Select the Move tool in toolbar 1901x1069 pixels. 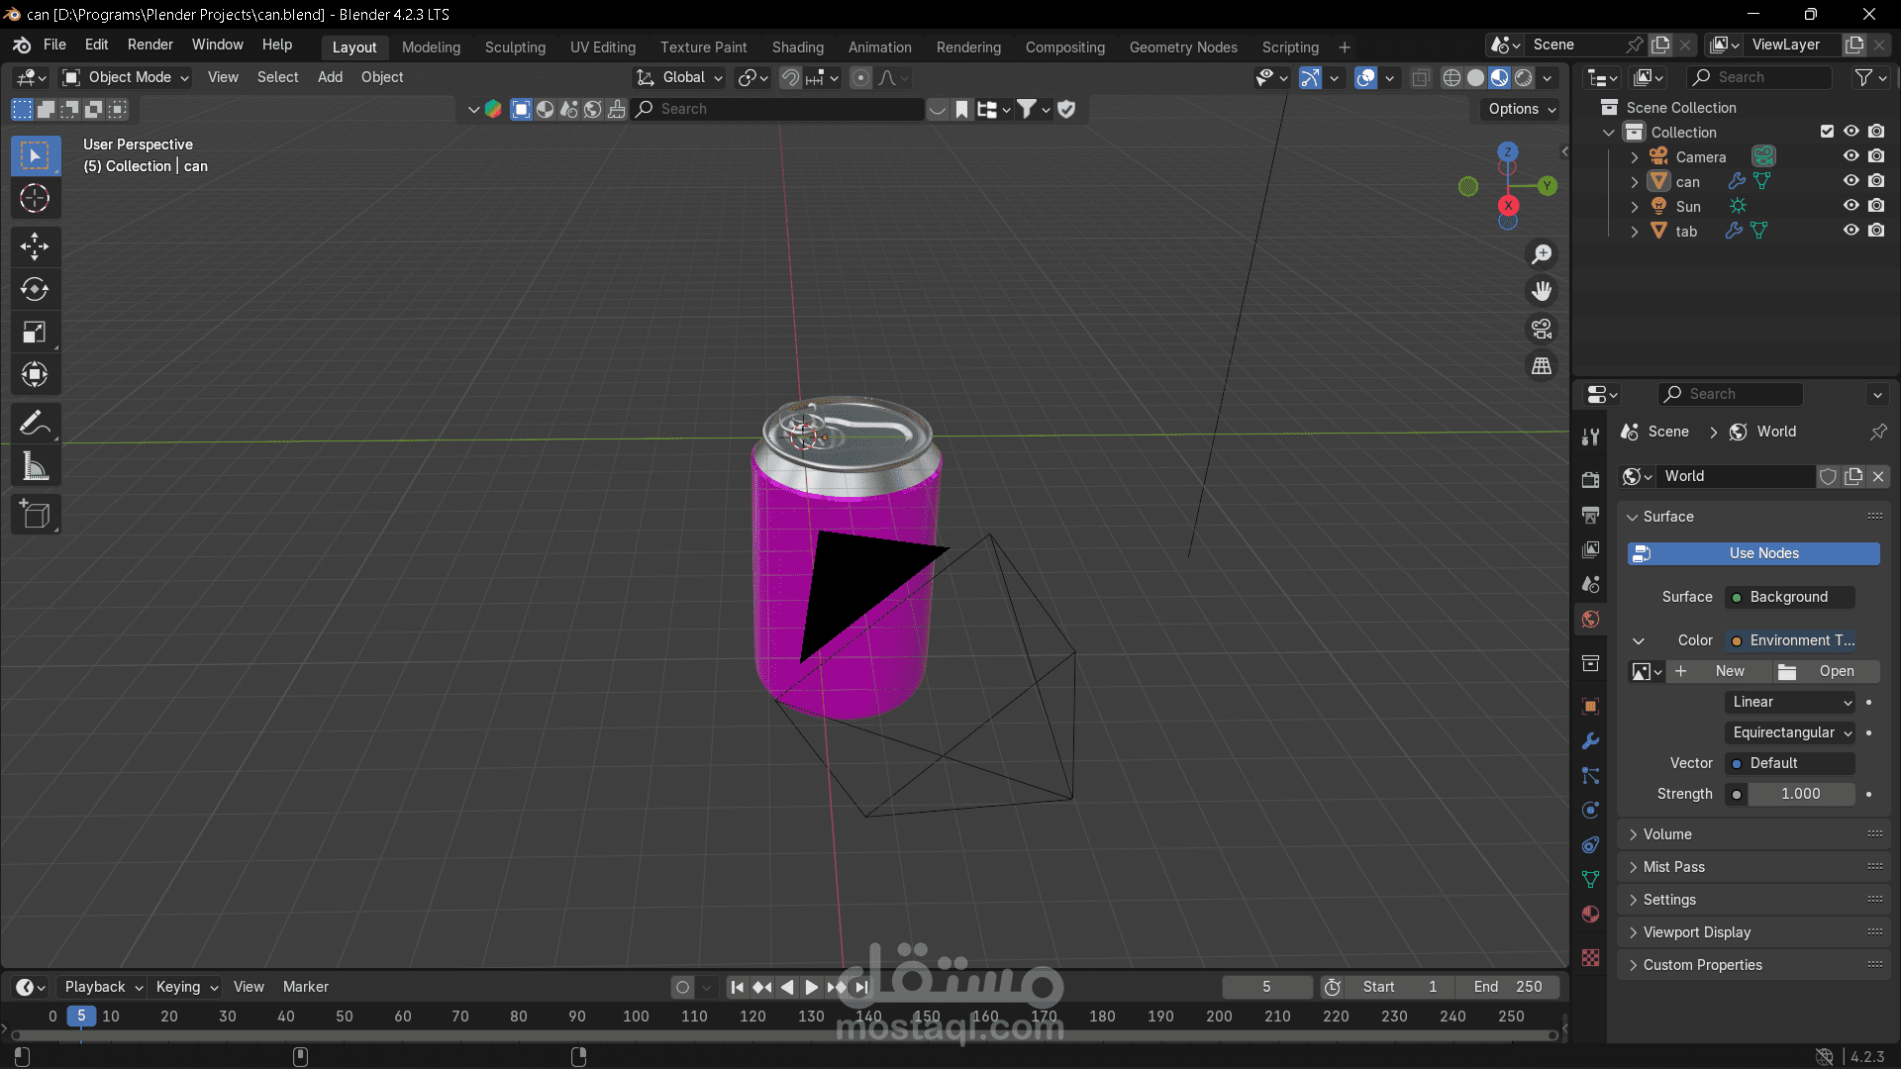pos(35,245)
